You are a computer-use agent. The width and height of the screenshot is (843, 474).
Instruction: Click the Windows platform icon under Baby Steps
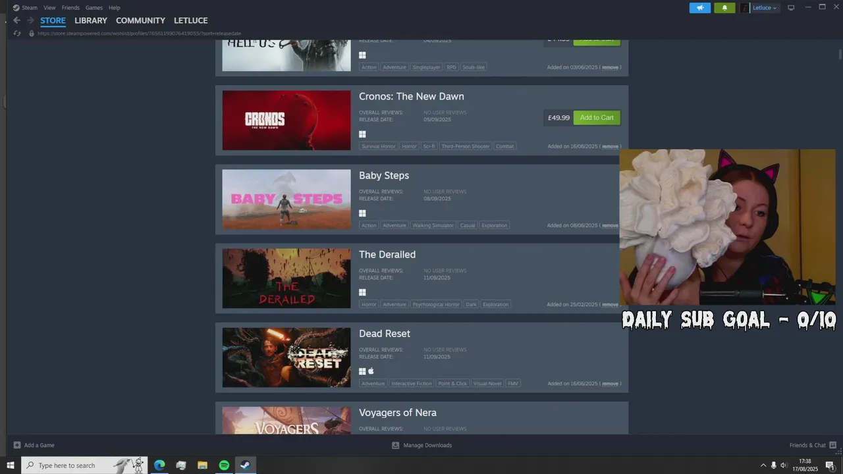coord(362,213)
